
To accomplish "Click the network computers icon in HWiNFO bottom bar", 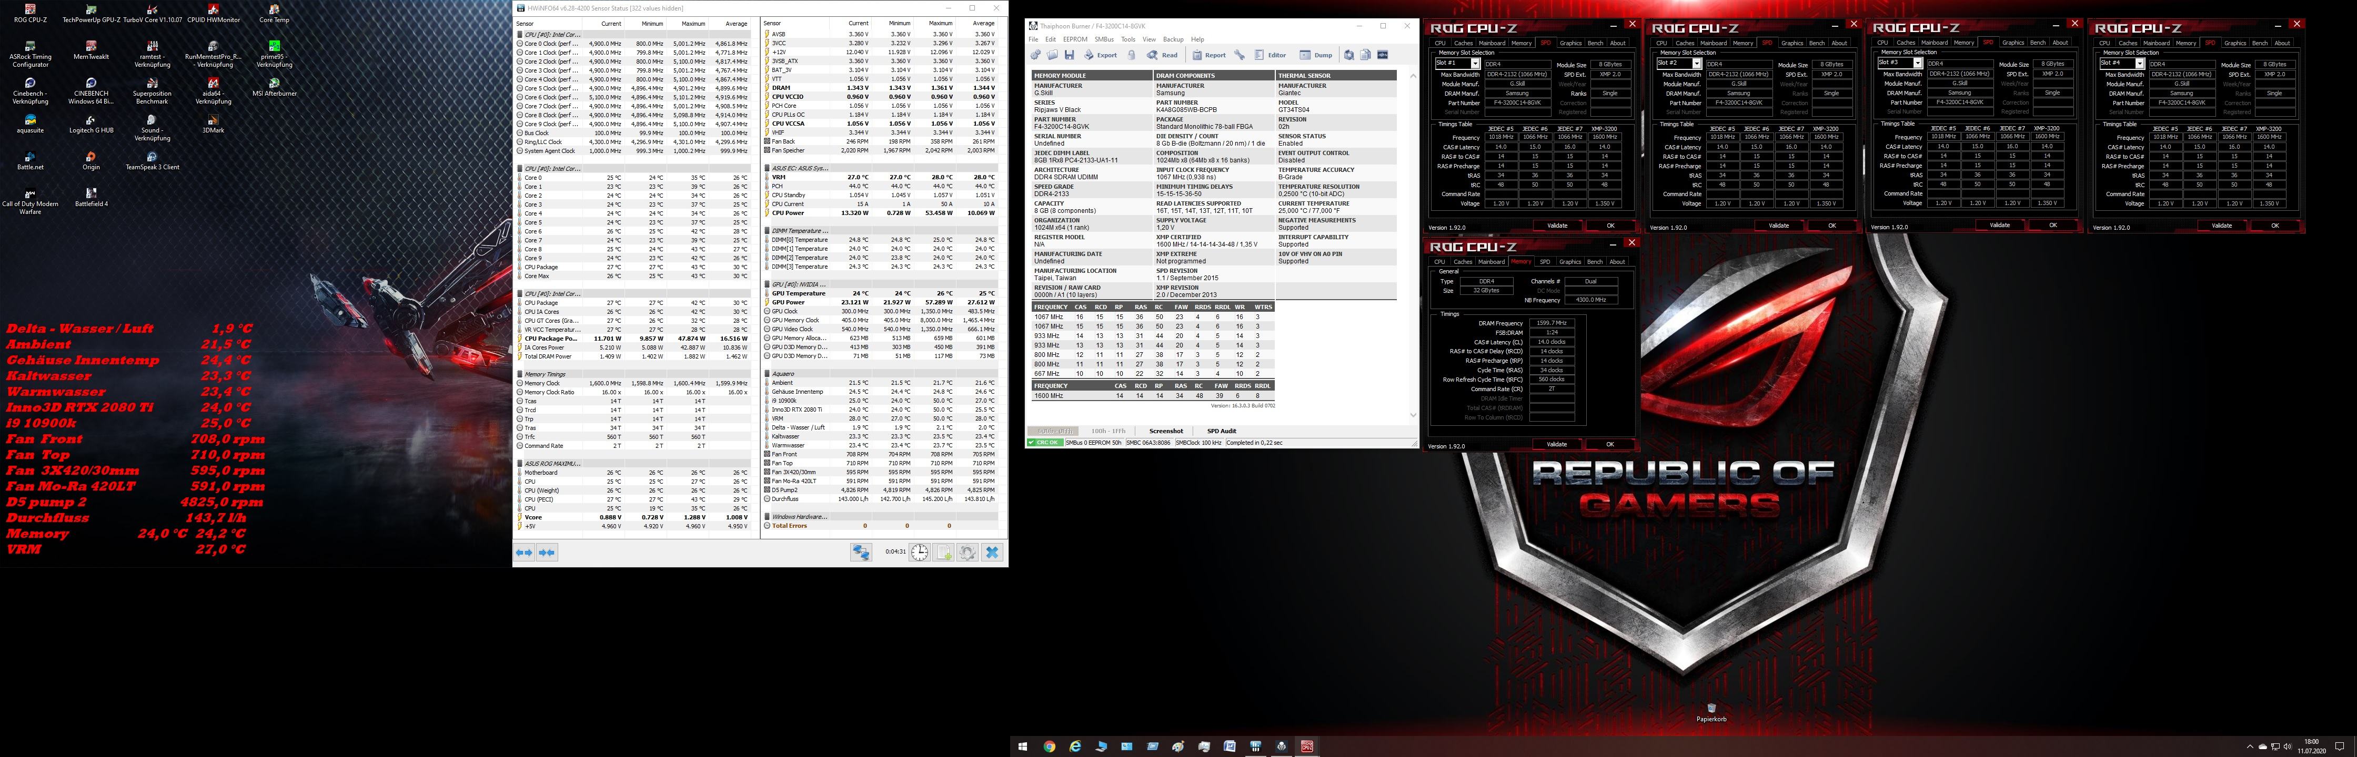I will 861,552.
